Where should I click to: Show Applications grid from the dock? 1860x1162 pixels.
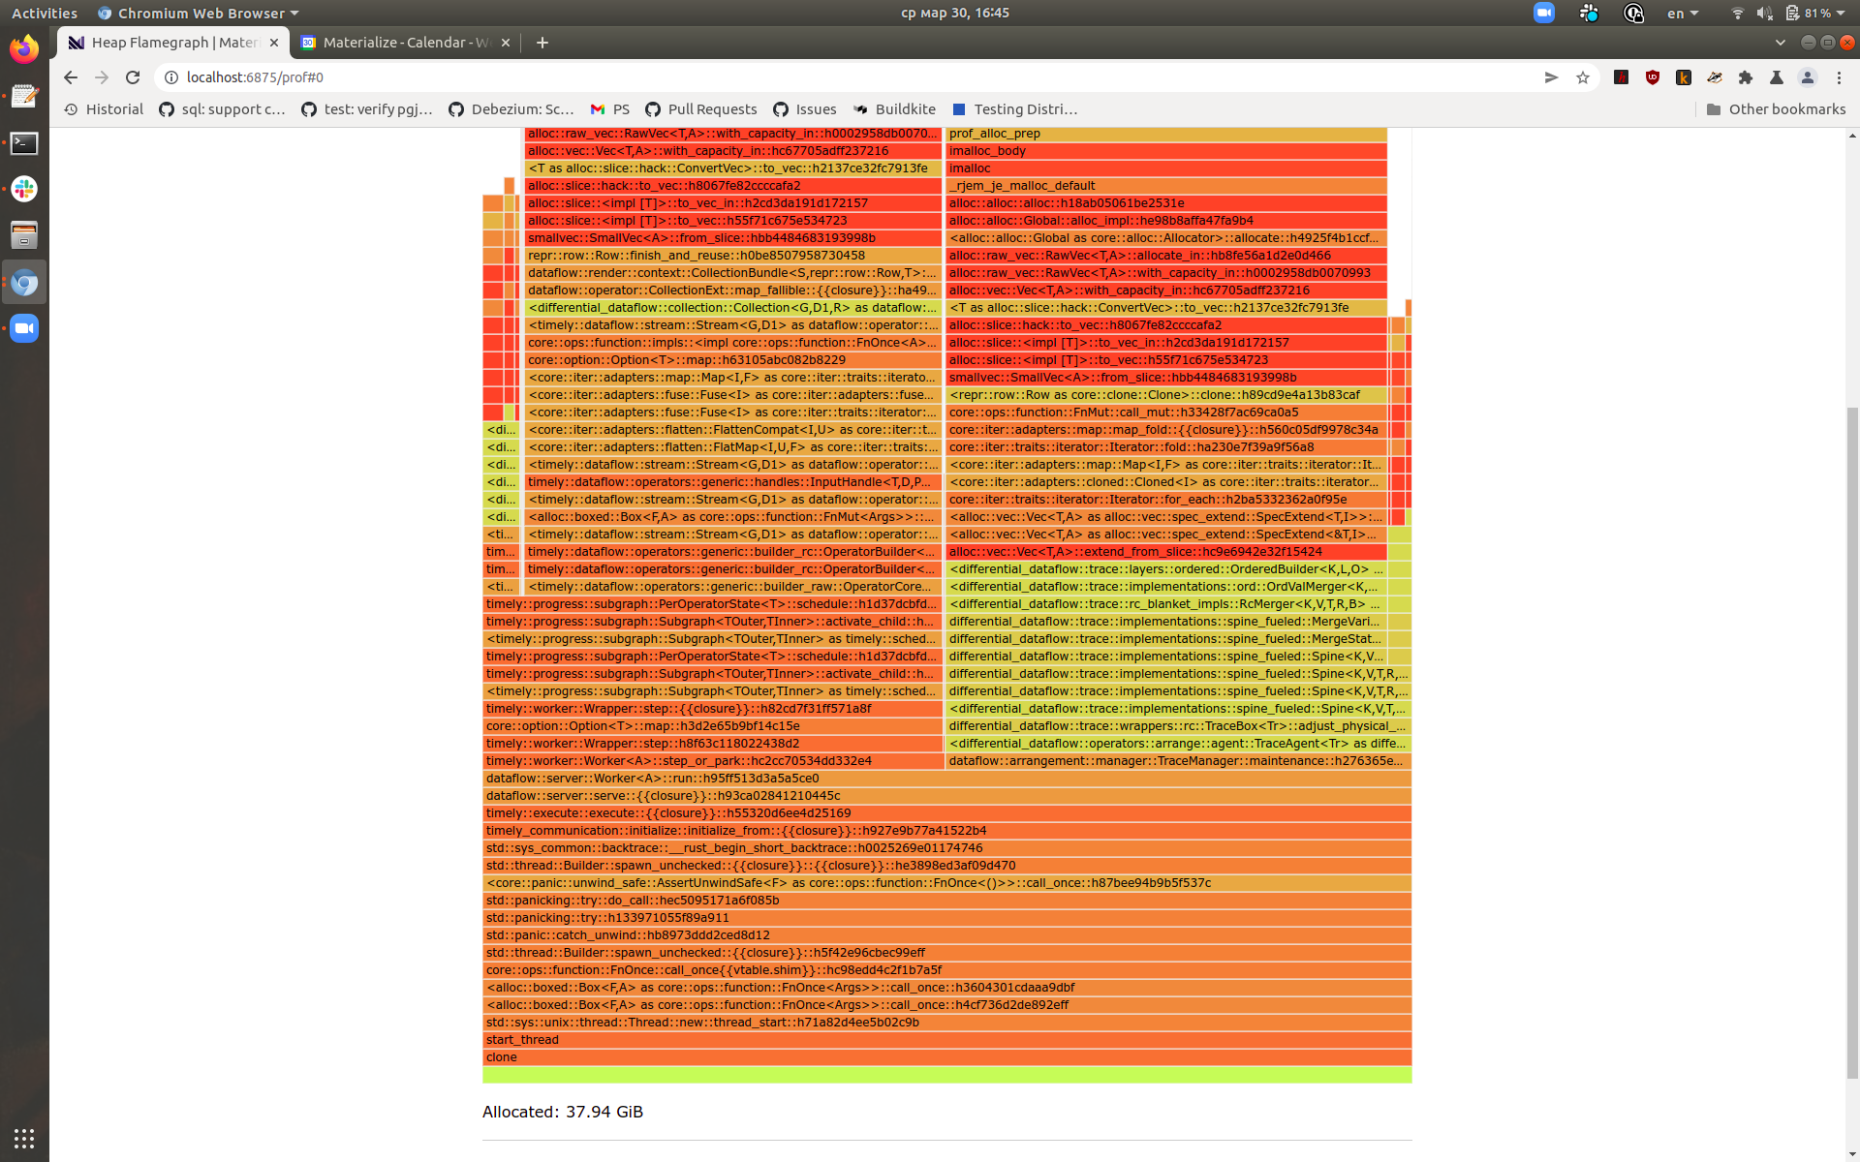(x=23, y=1138)
